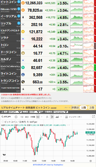Screen dimensions: 96x167
Task: Click the Bitcoin Cash logo icon beside 82,657
Action: click(23, 67)
